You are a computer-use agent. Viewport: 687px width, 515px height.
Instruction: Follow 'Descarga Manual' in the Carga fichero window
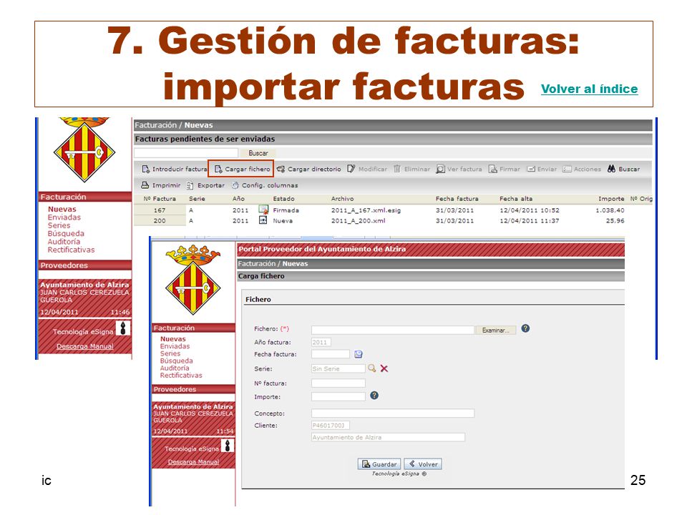point(193,462)
